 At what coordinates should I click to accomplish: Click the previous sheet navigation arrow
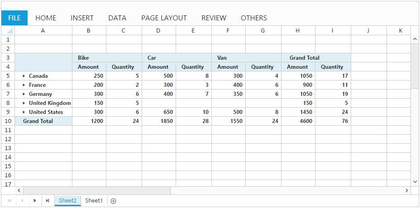22,201
